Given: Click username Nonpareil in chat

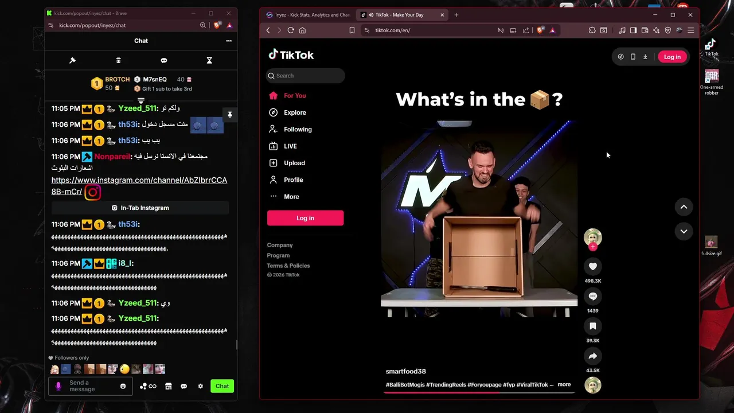Looking at the screenshot, I should 112,156.
